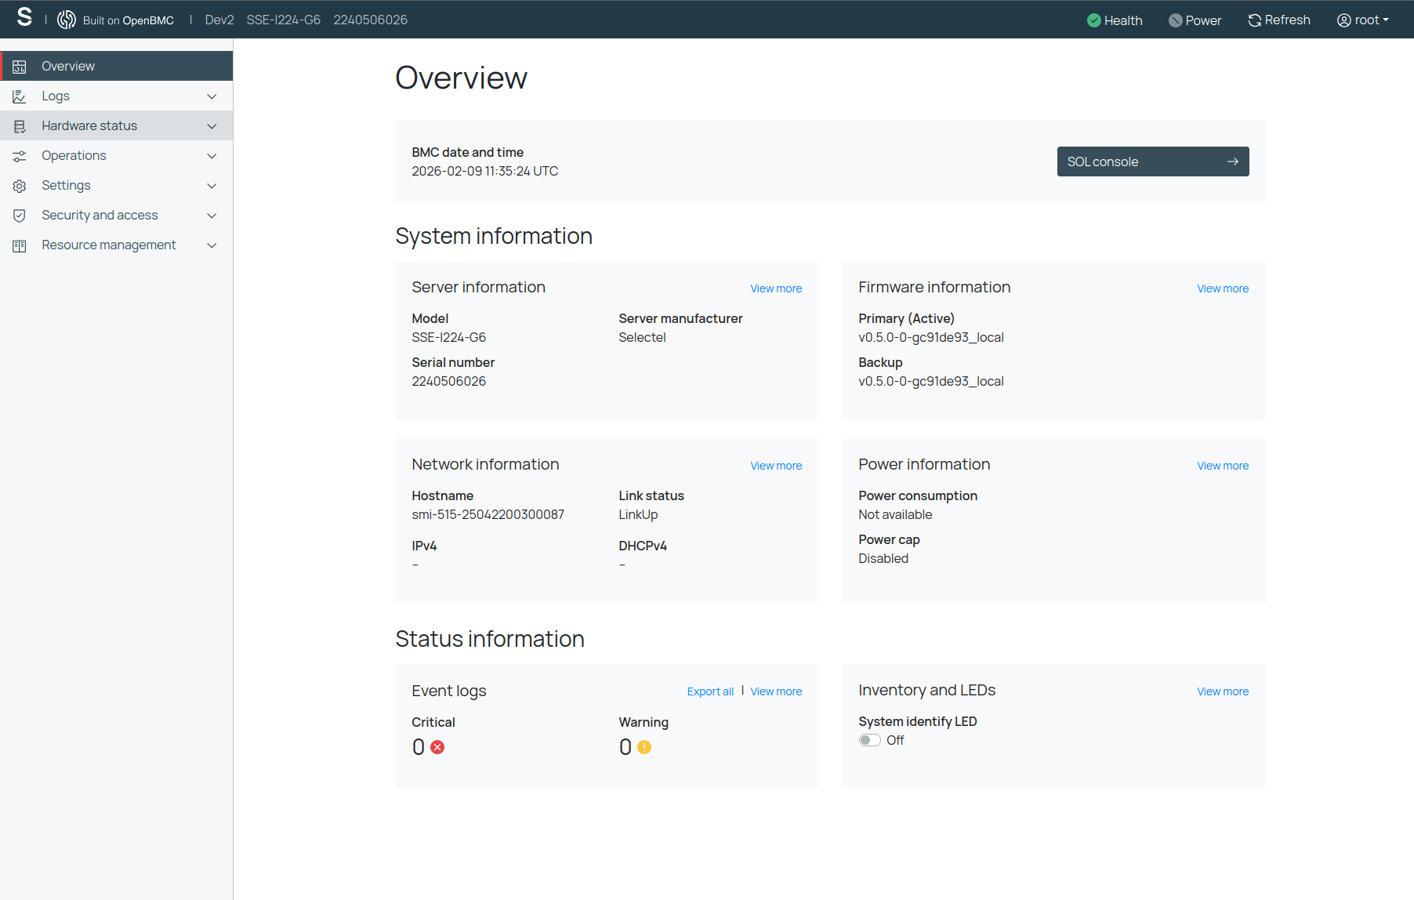Viewport: 1414px width, 900px height.
Task: Open the root user dropdown
Action: point(1362,20)
